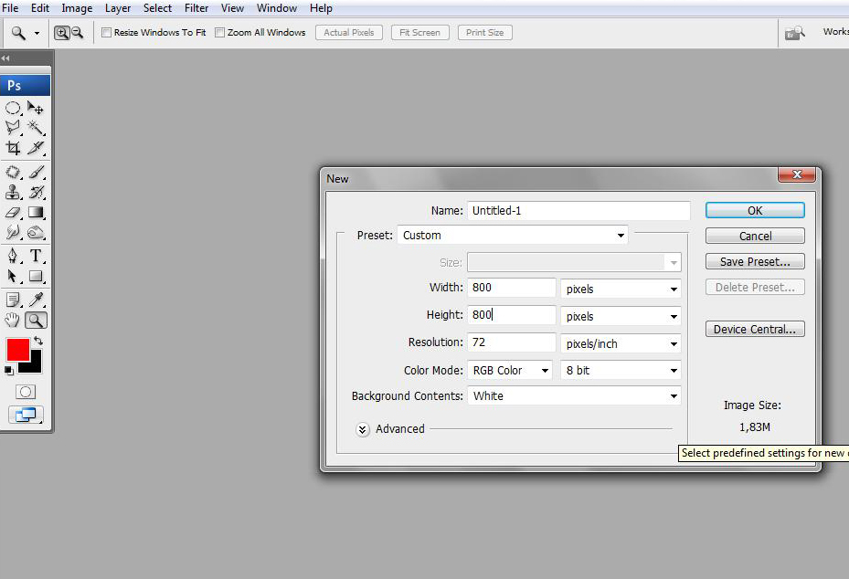The height and width of the screenshot is (579, 849).
Task: Select the Type tool
Action: (x=36, y=256)
